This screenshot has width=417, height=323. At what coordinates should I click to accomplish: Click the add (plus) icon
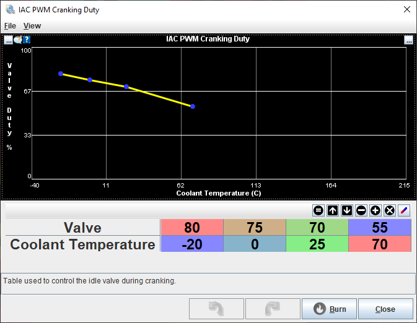pos(375,210)
